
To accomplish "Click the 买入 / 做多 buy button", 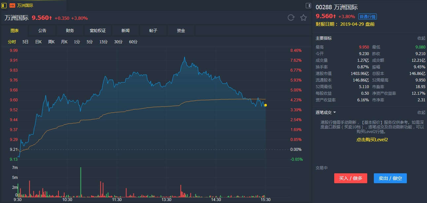I will pos(351,178).
